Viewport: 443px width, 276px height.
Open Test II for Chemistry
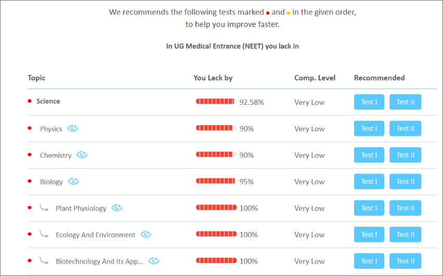(x=405, y=155)
